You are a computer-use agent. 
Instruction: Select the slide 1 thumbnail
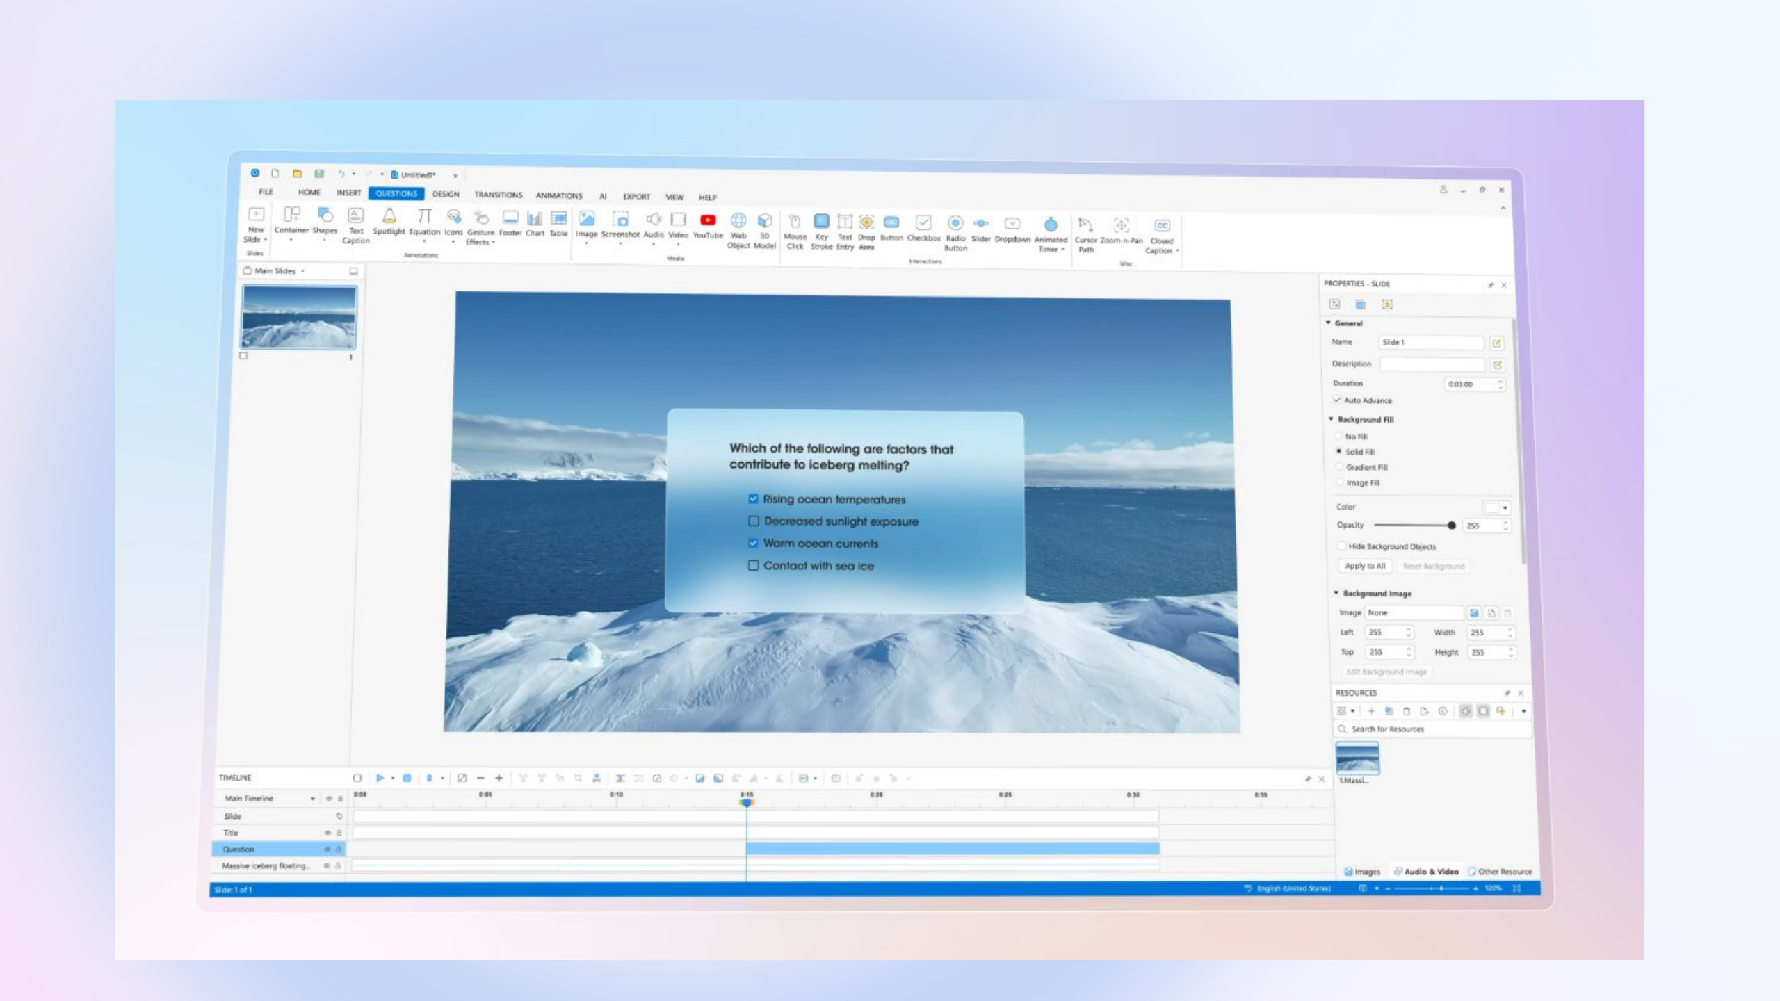299,317
